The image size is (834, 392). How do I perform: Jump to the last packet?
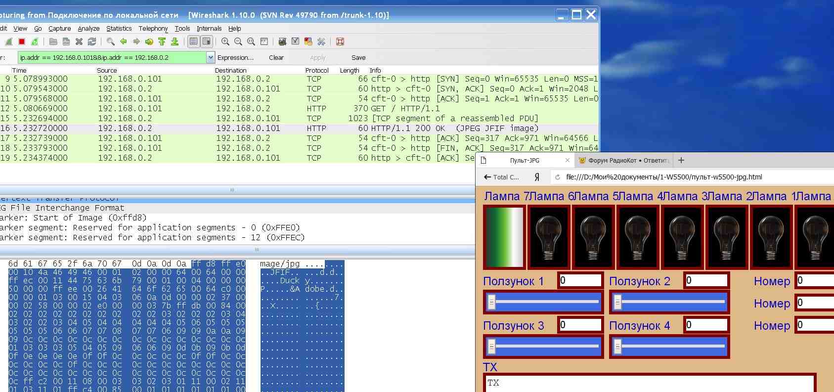[175, 42]
